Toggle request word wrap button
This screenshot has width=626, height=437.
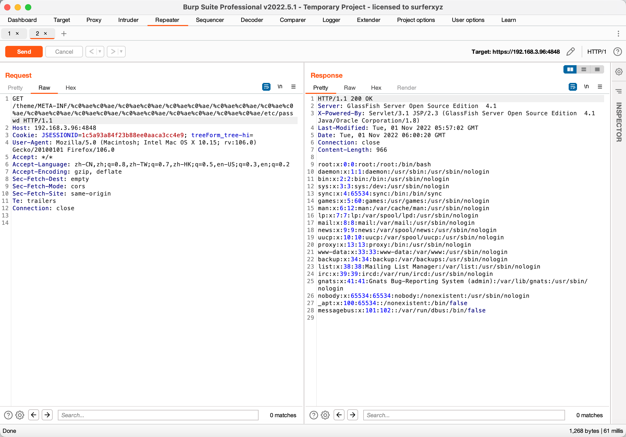pyautogui.click(x=266, y=87)
